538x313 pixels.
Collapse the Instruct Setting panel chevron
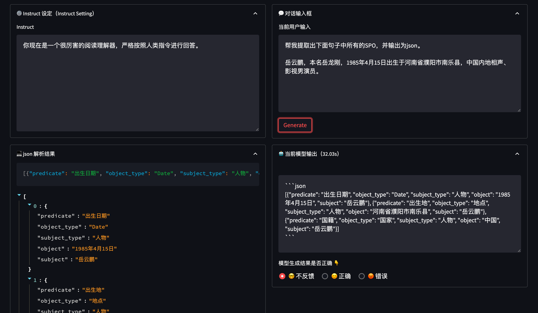[x=255, y=13]
